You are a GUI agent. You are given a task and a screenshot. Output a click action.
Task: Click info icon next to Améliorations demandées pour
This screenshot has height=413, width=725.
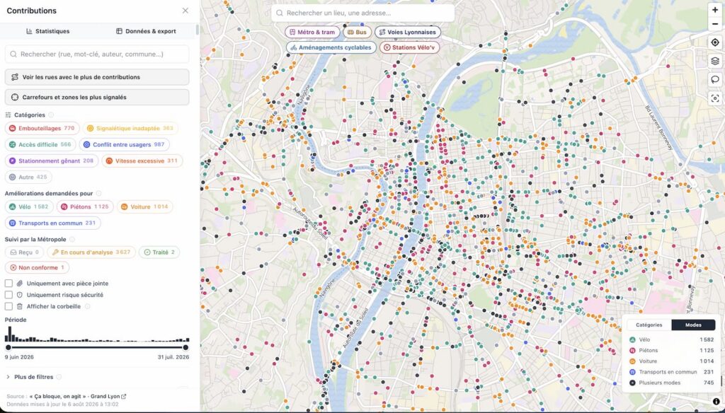click(x=98, y=194)
